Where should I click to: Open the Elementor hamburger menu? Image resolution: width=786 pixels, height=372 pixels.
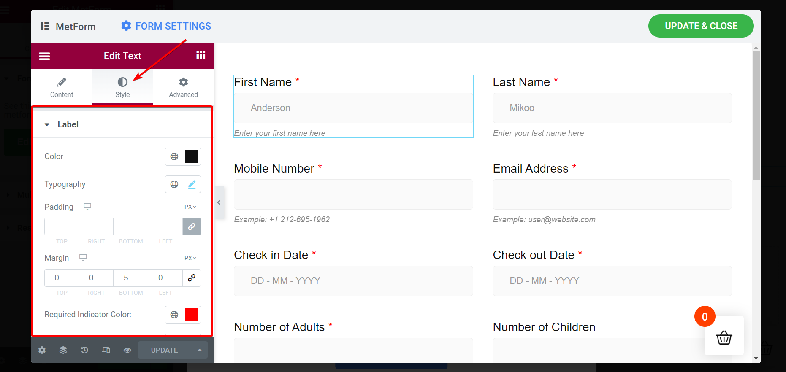coord(44,56)
